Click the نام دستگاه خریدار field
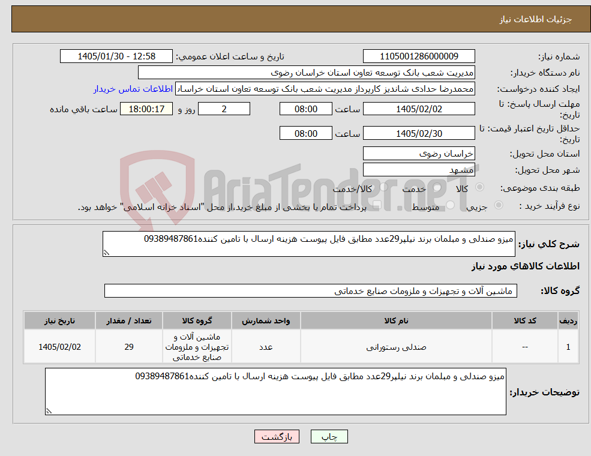 (307, 73)
